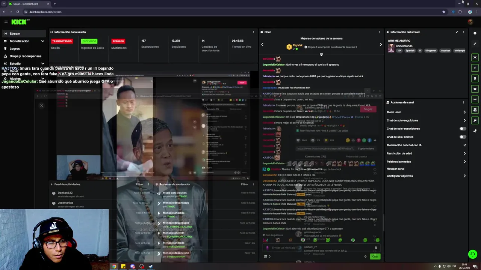481x270 pixels.
Task: Expand the Chat de solo-seguidores setting
Action: pyautogui.click(x=426, y=120)
